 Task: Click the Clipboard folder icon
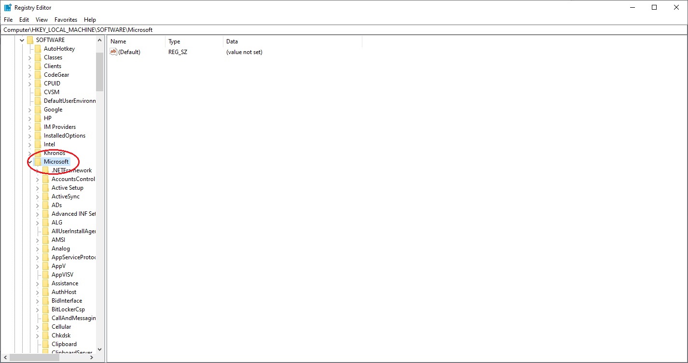point(45,344)
